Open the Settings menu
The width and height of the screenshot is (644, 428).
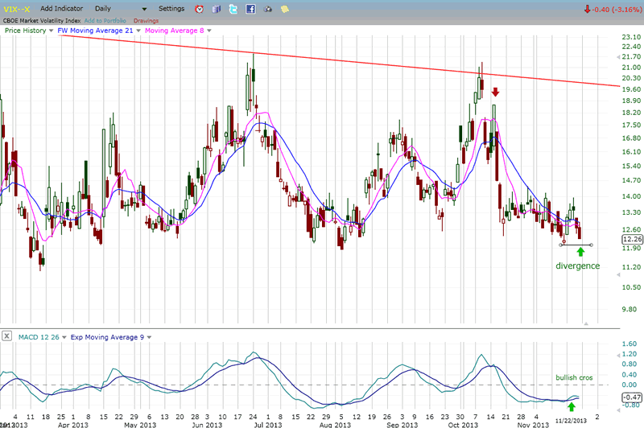pos(171,8)
